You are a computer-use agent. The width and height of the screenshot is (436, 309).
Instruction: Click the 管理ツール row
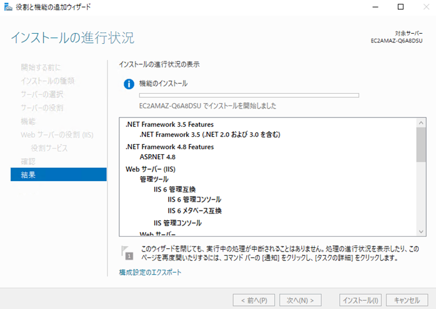(x=154, y=179)
